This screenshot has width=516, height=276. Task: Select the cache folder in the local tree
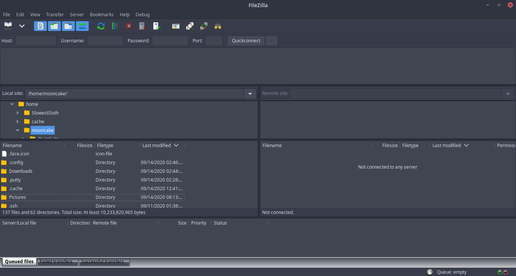pyautogui.click(x=38, y=121)
